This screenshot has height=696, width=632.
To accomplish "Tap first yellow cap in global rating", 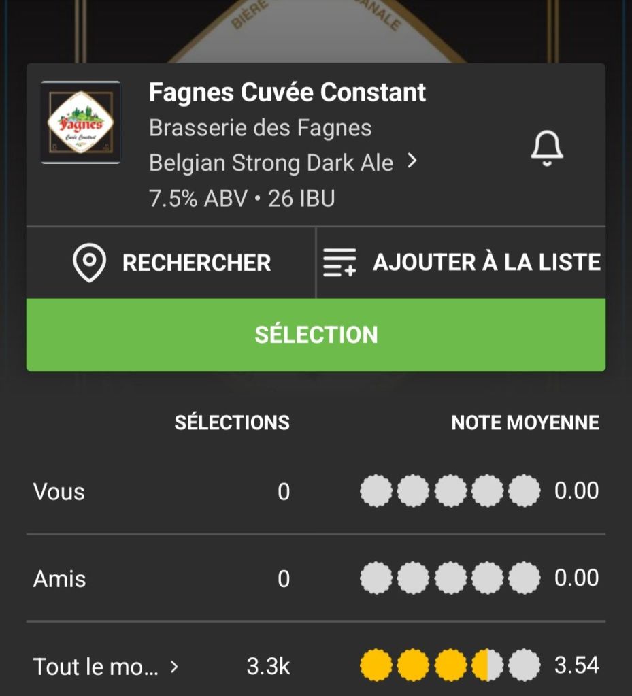I will [376, 665].
